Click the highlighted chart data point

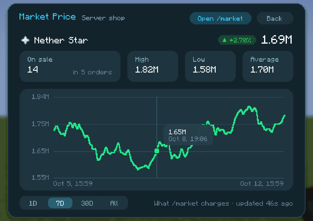click(157, 151)
